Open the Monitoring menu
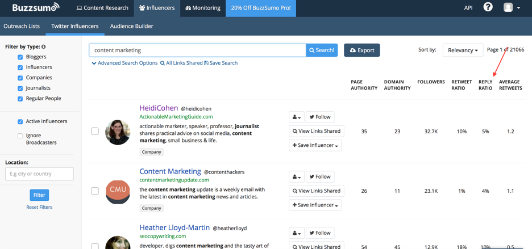This screenshot has width=532, height=249. 203,8
